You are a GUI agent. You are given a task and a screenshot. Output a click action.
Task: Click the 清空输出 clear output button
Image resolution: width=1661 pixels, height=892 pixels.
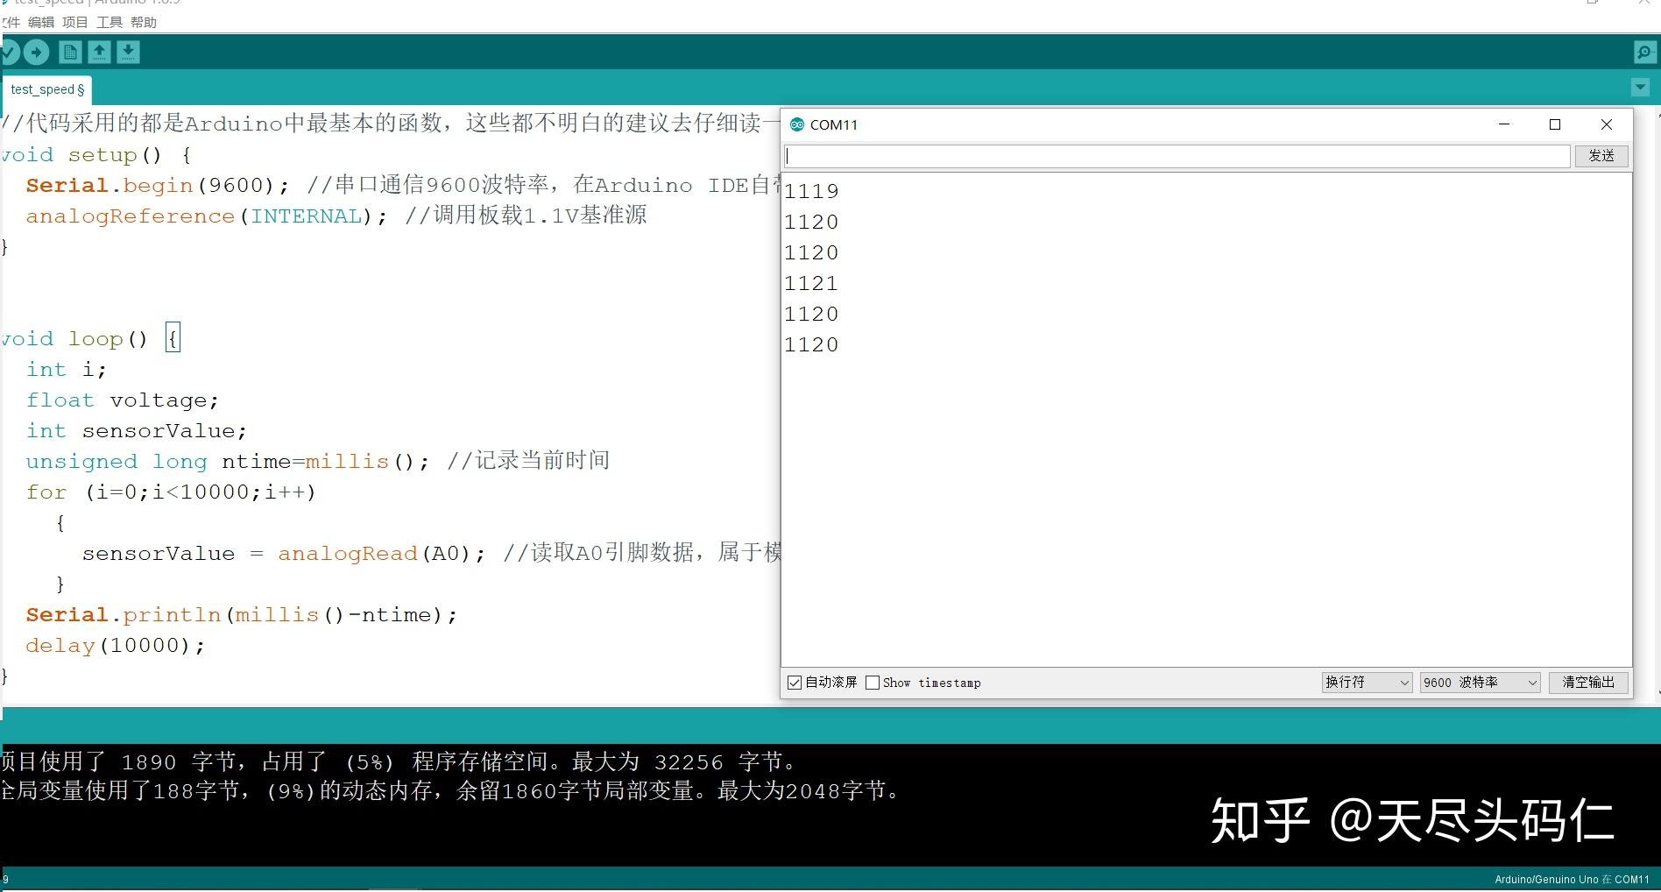pyautogui.click(x=1588, y=683)
